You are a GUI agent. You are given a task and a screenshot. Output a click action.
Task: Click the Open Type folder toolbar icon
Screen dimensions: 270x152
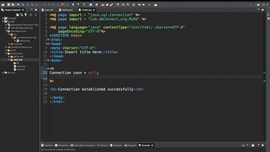coord(103,5)
